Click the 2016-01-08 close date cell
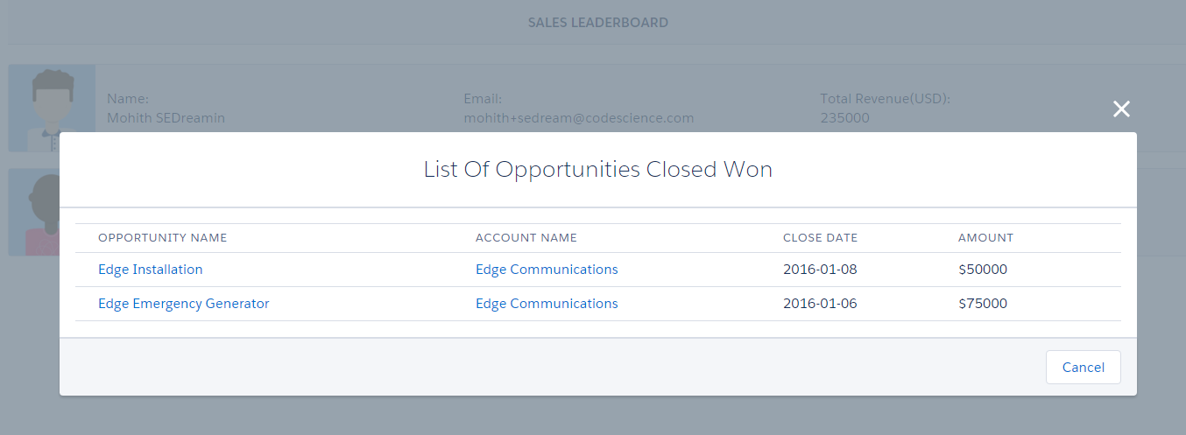 820,270
